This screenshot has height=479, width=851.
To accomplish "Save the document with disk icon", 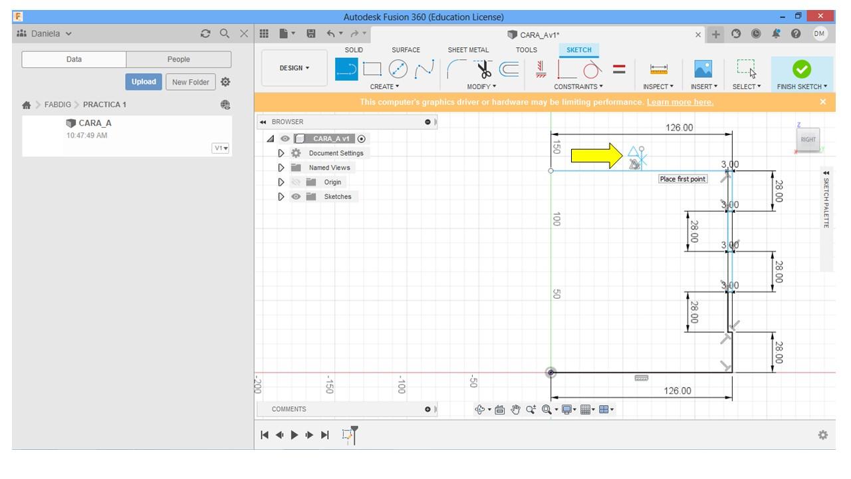I will [310, 33].
